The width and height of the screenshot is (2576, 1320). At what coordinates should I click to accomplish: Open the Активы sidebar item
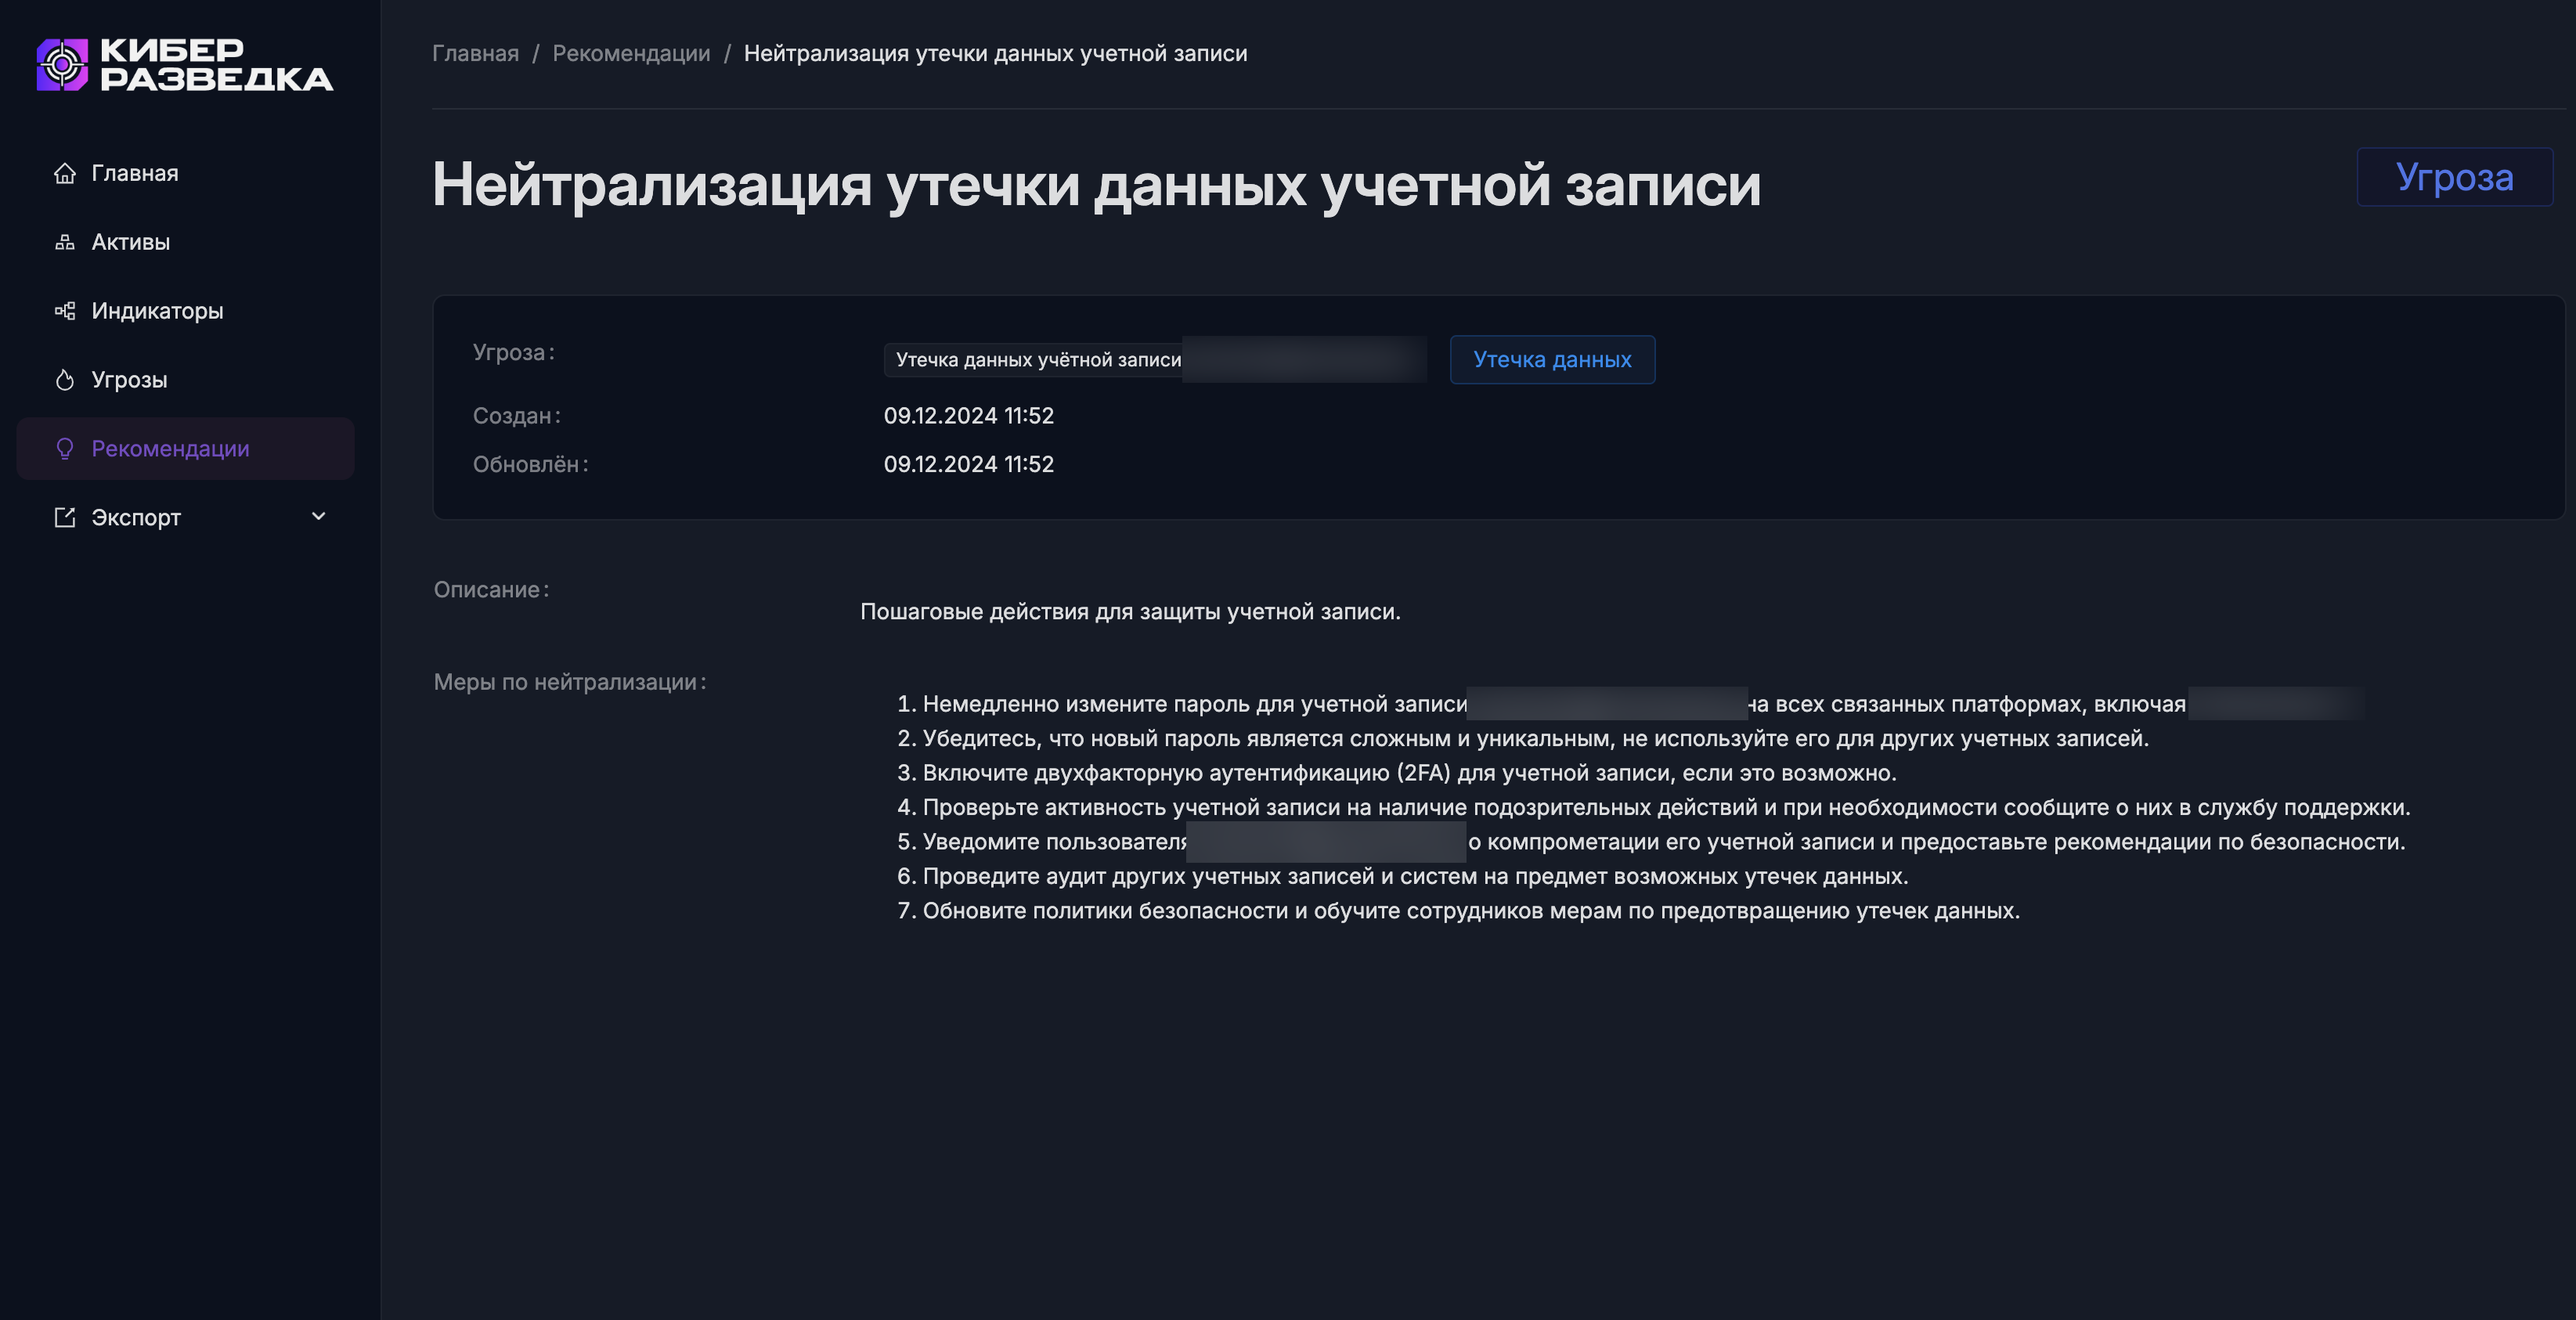click(x=185, y=242)
